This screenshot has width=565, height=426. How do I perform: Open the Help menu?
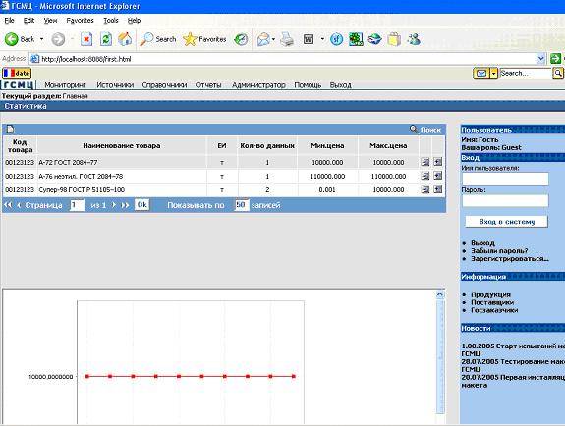pyautogui.click(x=134, y=21)
